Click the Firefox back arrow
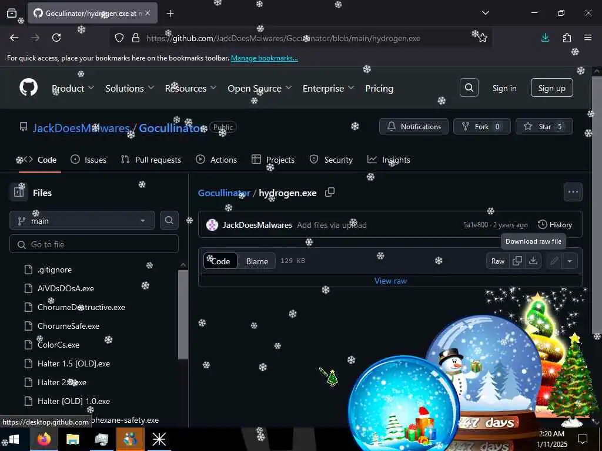The image size is (602, 451). [x=14, y=38]
